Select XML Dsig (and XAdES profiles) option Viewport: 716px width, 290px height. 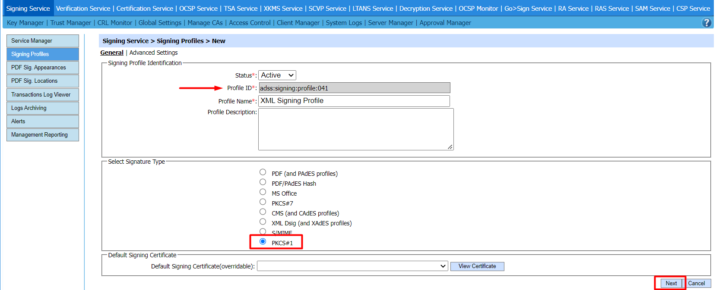(x=263, y=222)
